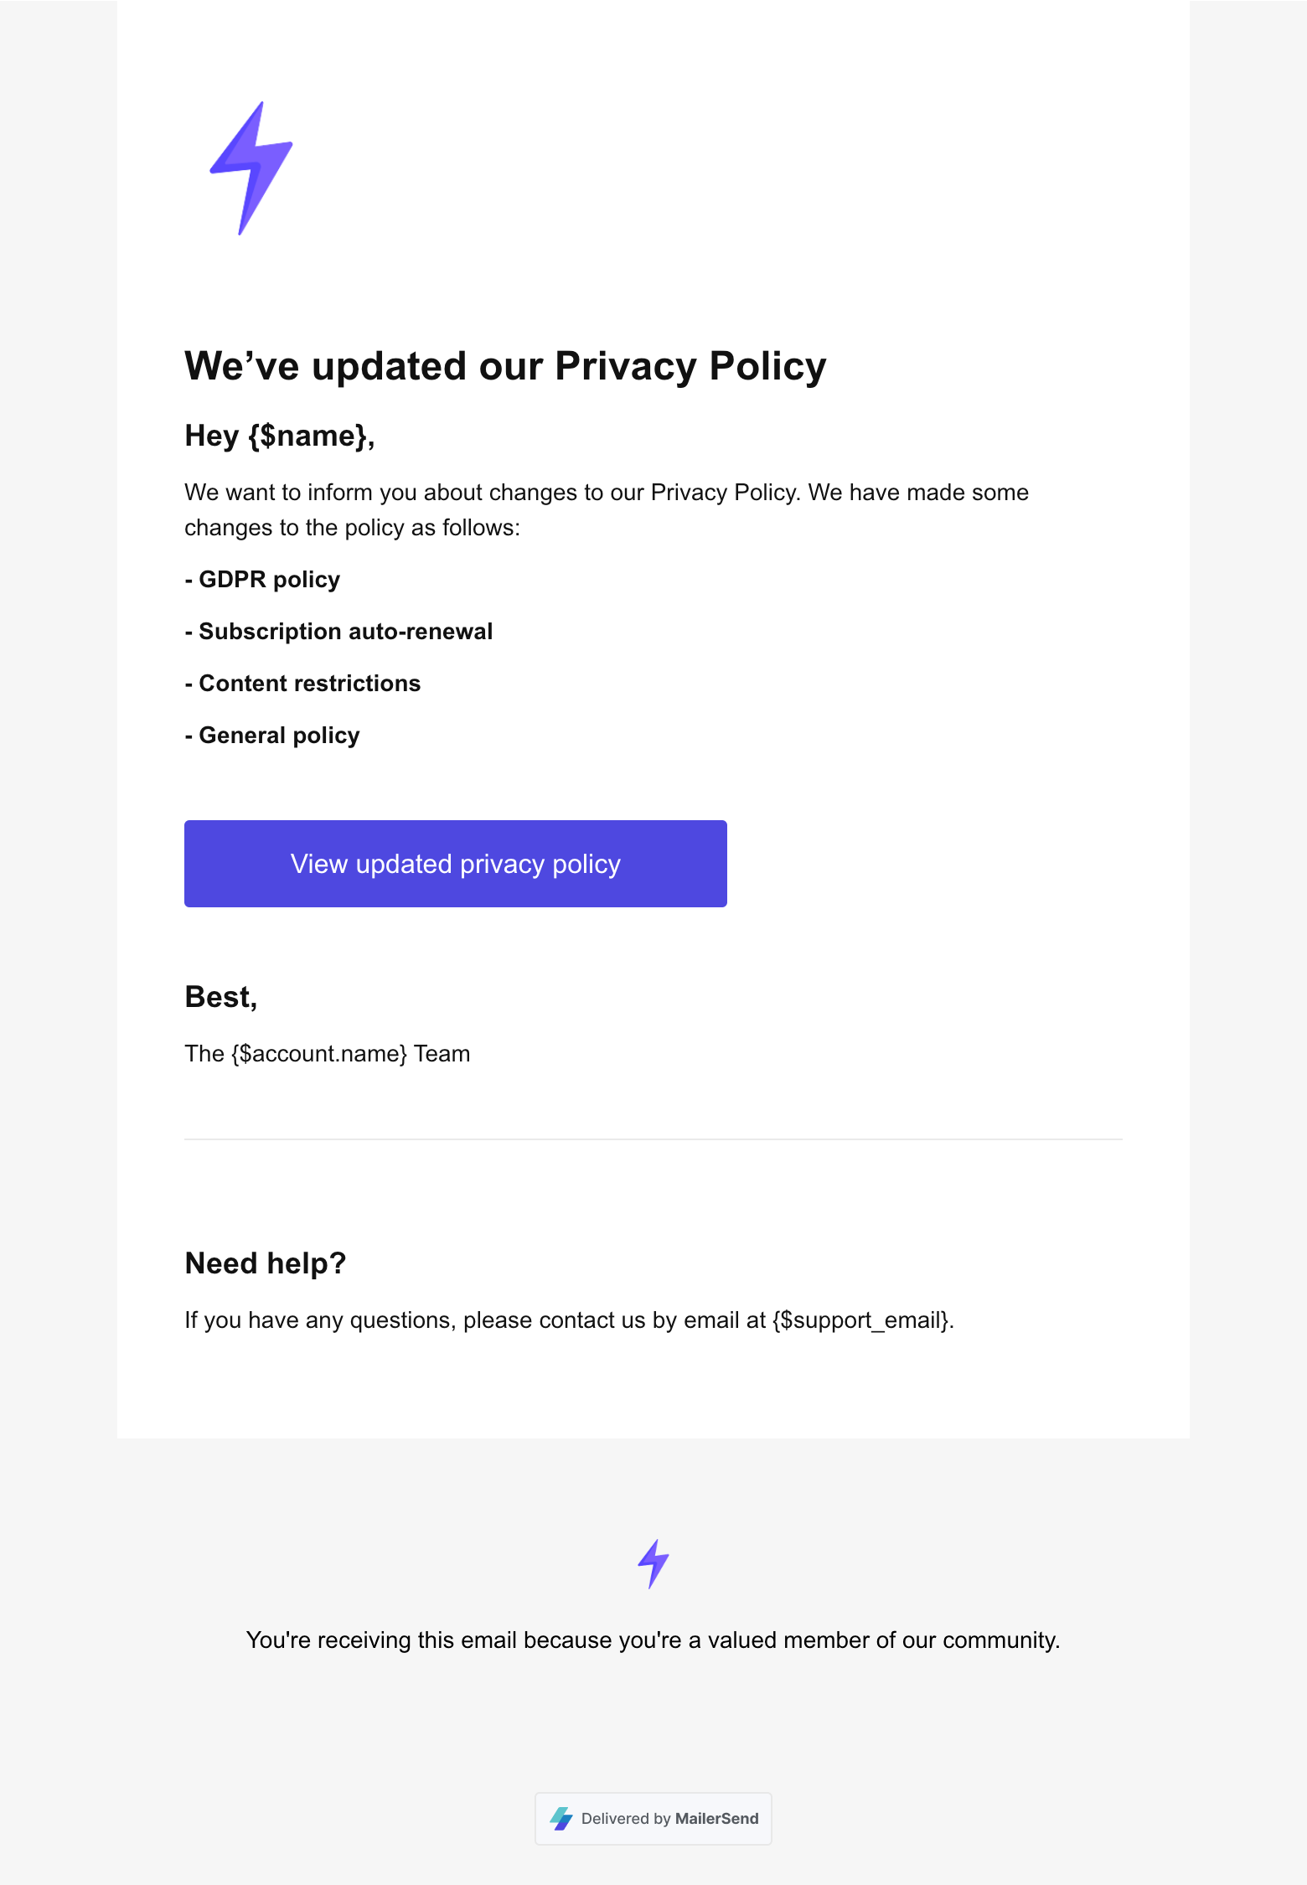
Task: Click the "Content restrictions" list item
Action: coord(302,684)
